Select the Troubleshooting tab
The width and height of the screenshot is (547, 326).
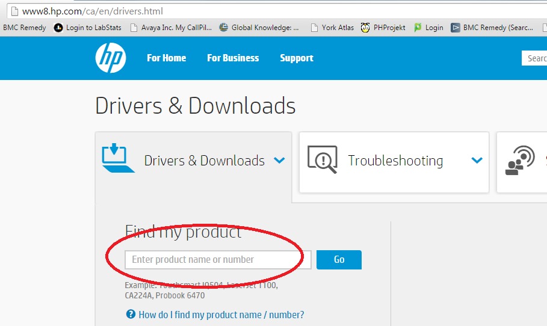pos(394,162)
